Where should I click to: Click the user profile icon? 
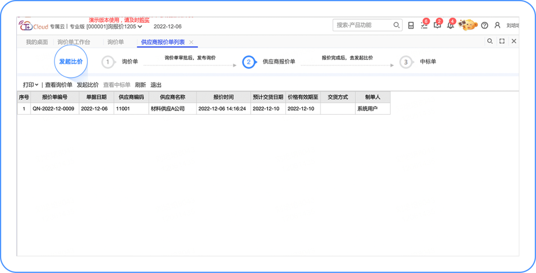point(497,25)
